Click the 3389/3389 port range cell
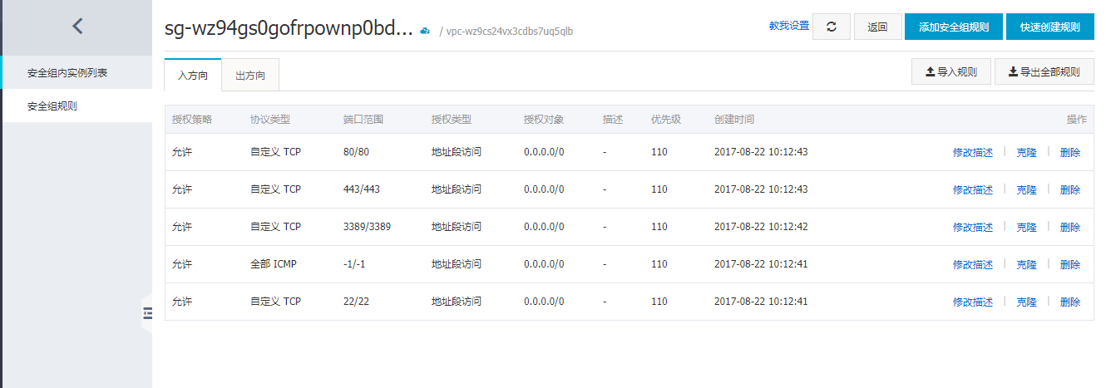 [367, 227]
